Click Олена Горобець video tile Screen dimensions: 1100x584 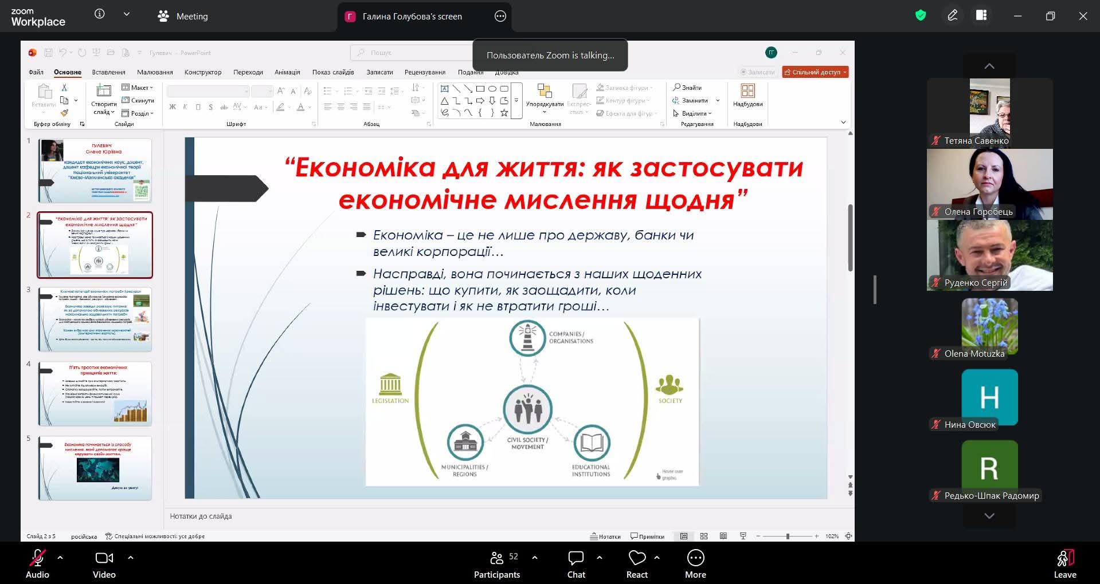pos(989,184)
